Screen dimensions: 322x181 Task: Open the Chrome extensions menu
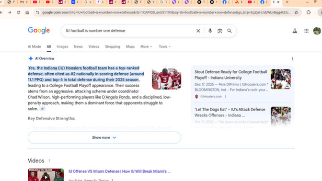[308, 12]
